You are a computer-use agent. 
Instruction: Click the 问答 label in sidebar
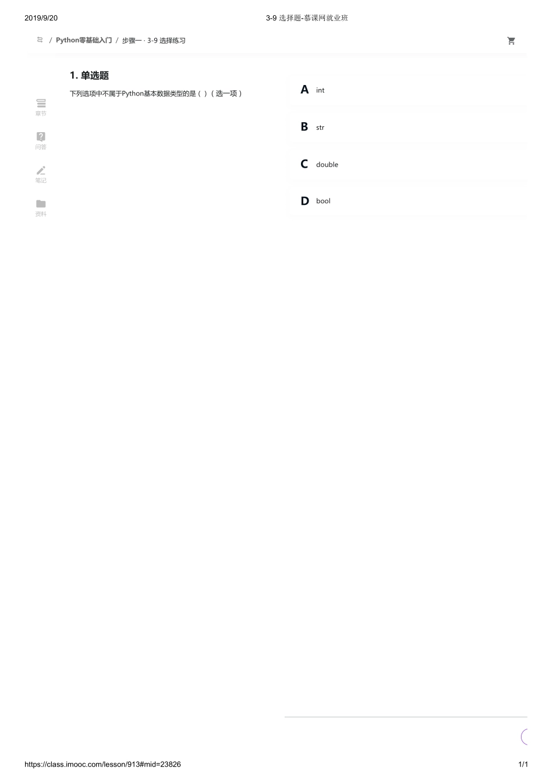(x=41, y=147)
